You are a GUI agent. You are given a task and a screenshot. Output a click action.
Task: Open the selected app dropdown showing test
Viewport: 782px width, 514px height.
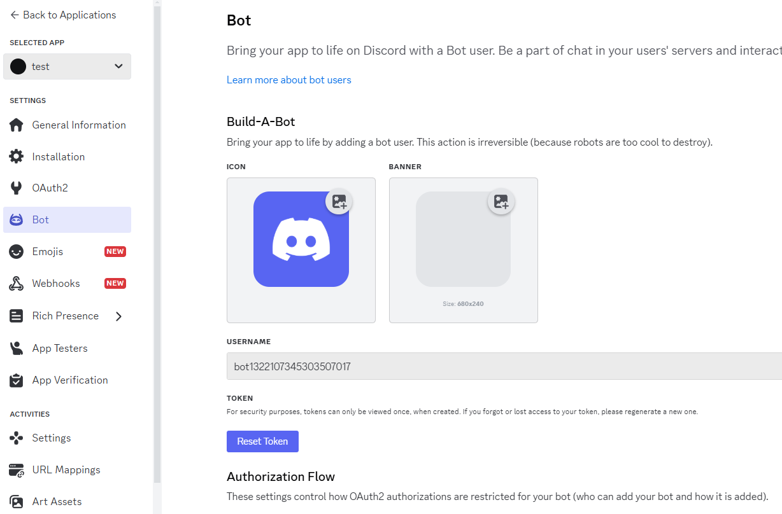(x=67, y=66)
